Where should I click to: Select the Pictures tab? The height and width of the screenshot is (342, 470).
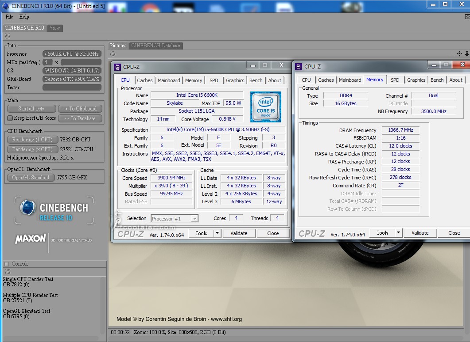[118, 46]
